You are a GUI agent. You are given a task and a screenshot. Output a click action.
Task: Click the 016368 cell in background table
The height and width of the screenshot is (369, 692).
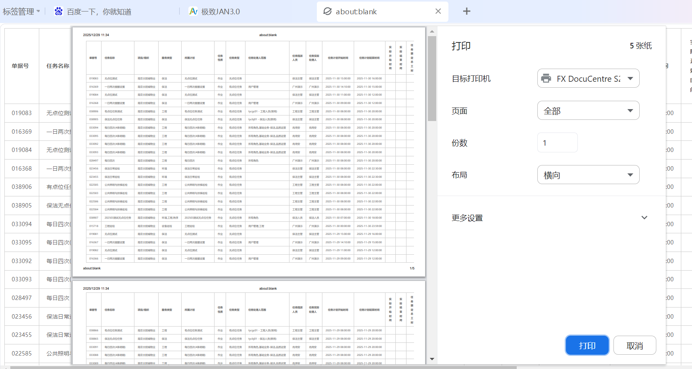click(22, 169)
